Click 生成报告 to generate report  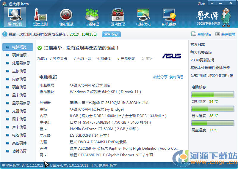click(x=201, y=34)
